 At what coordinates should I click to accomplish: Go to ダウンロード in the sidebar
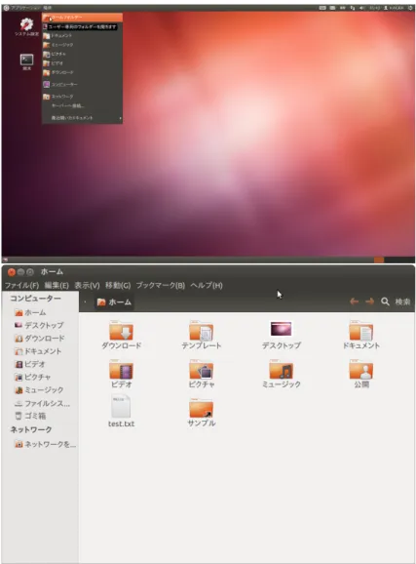click(39, 339)
